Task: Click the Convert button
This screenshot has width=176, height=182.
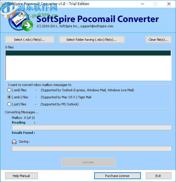Action: (x=88, y=162)
